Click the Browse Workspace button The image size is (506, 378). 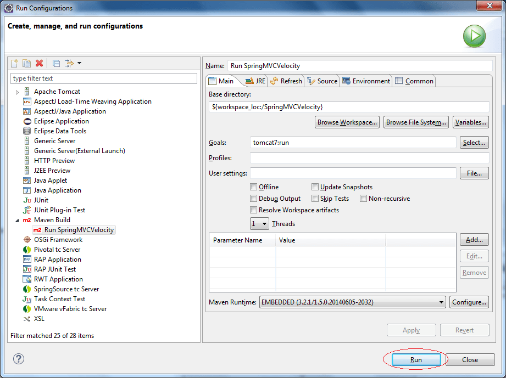click(x=347, y=122)
